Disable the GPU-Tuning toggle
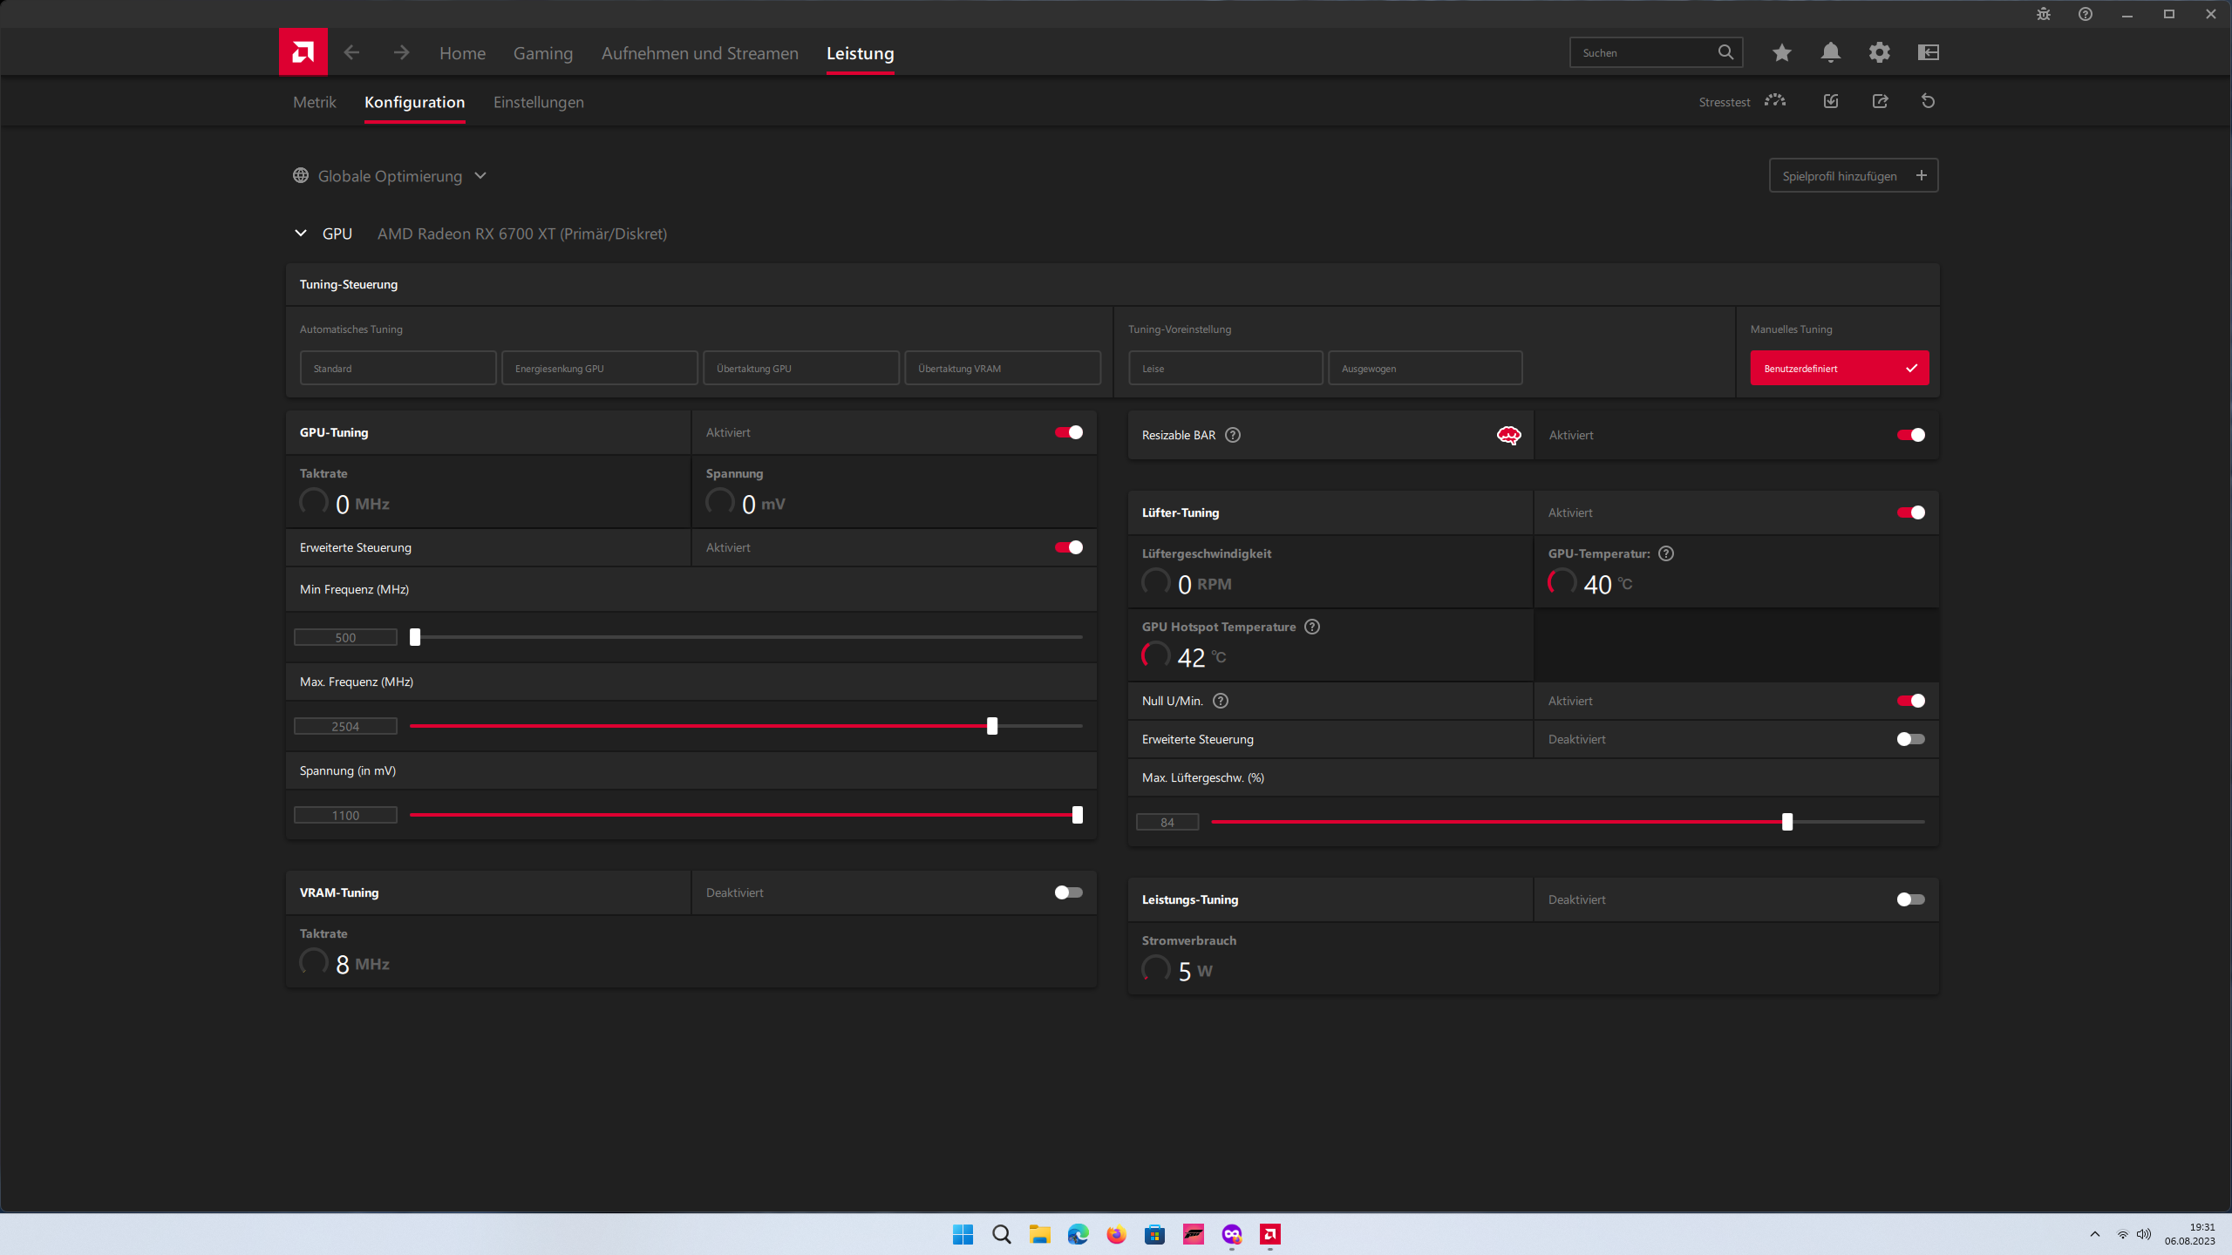2232x1255 pixels. click(x=1068, y=432)
